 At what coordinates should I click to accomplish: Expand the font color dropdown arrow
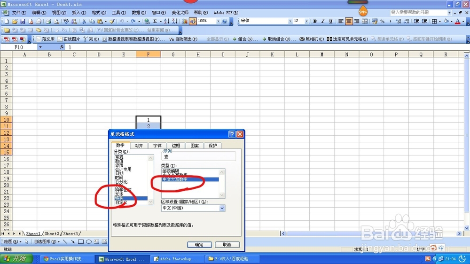(463, 21)
